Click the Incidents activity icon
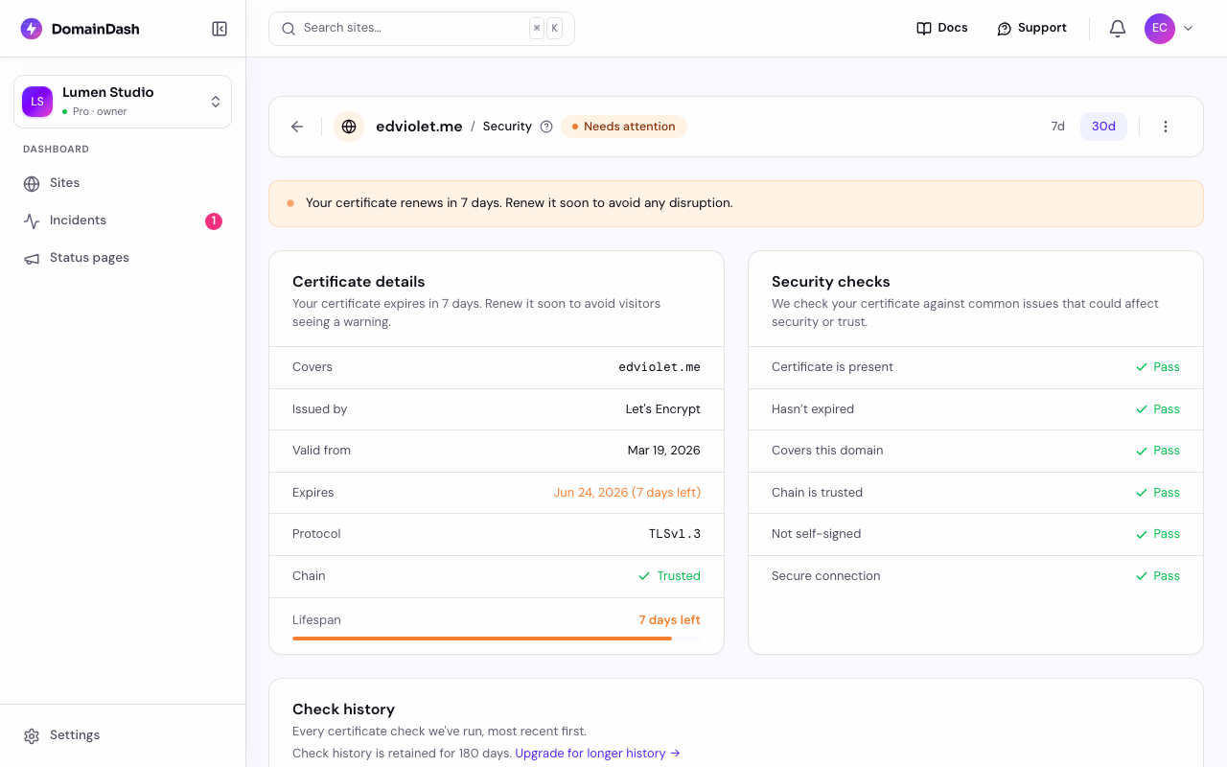1227x767 pixels. coord(32,221)
